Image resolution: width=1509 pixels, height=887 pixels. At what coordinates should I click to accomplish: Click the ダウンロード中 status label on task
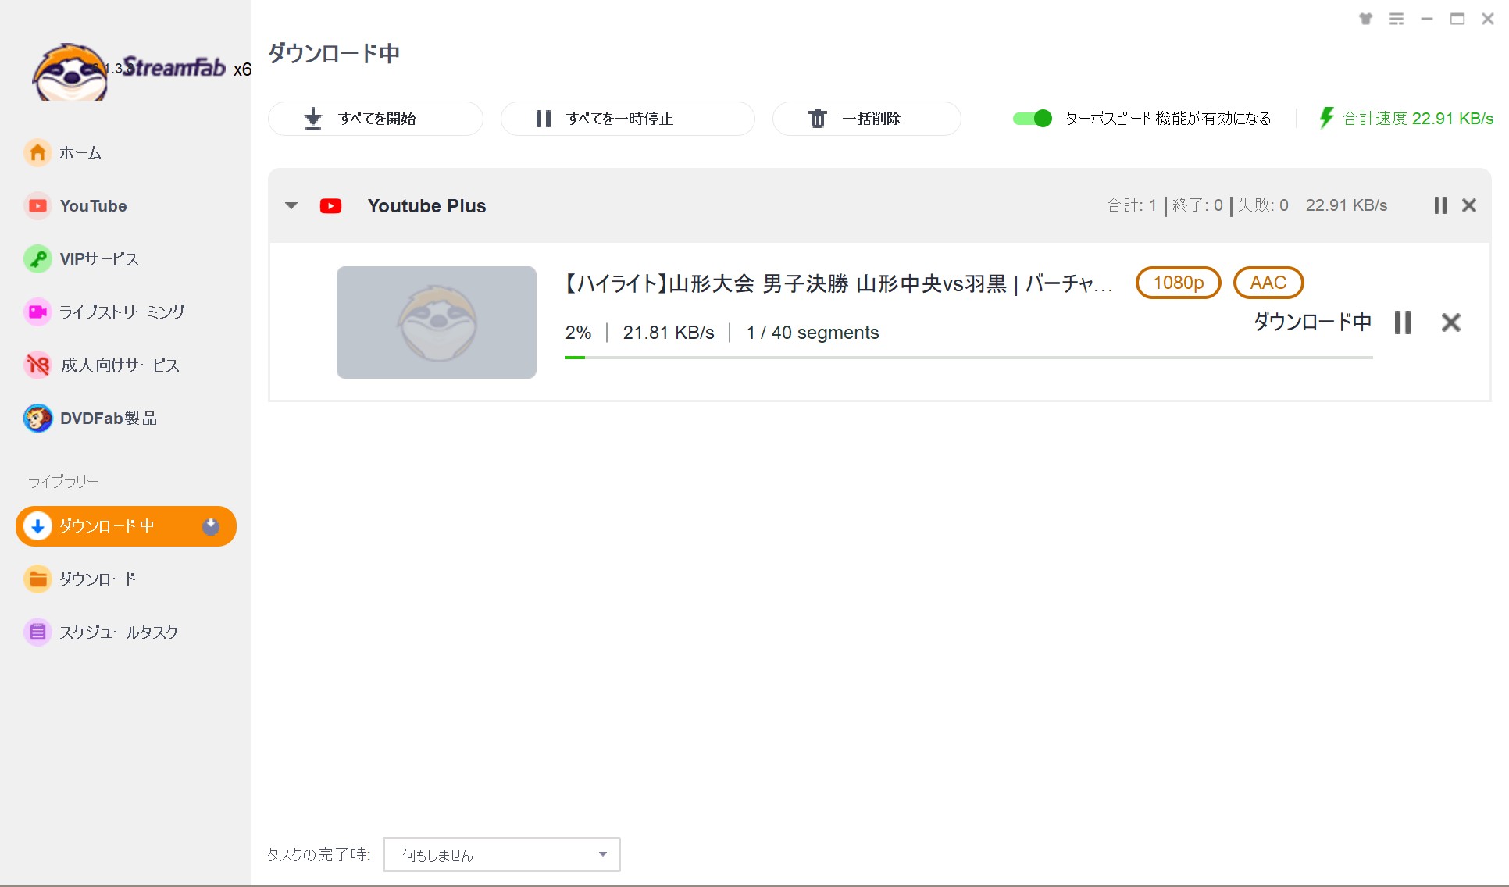pos(1312,322)
